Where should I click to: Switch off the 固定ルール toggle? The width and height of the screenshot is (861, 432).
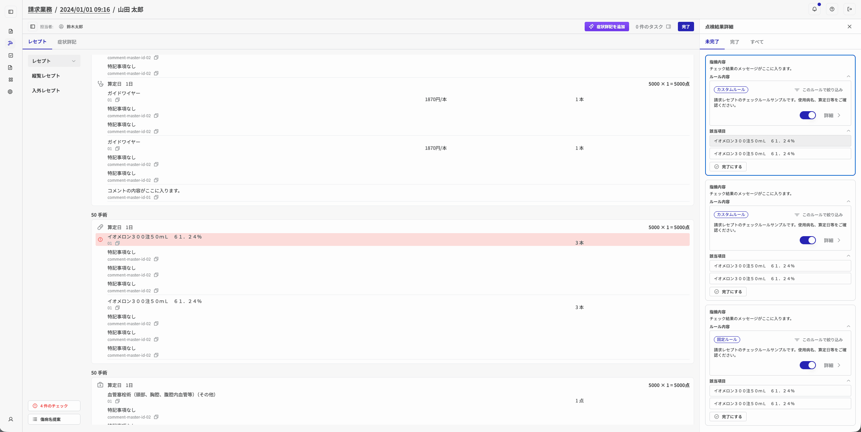pos(808,365)
